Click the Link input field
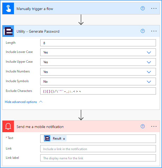The image size is (162, 168). tap(98, 149)
